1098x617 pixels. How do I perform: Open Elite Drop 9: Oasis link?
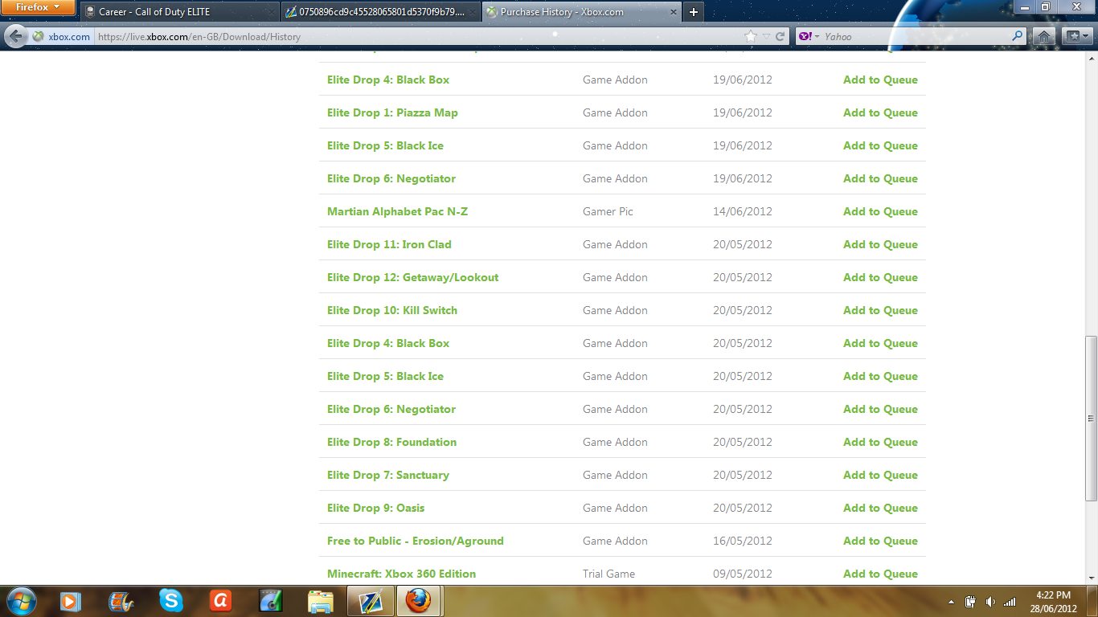coord(375,508)
